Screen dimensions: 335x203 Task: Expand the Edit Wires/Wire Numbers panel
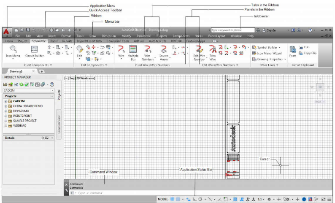tap(220, 65)
